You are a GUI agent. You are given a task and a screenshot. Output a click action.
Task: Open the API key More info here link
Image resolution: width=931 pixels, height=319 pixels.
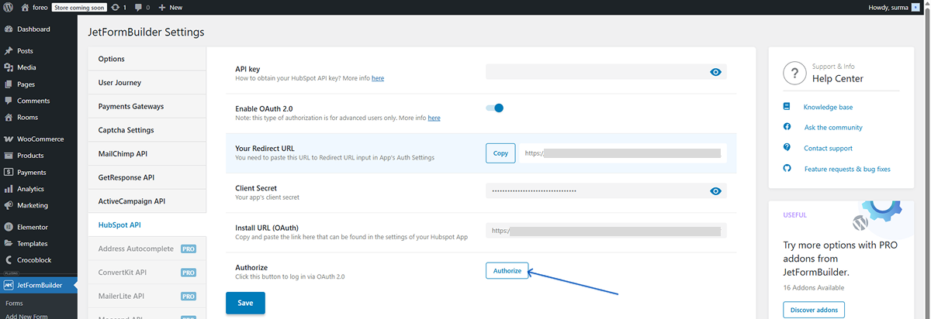pos(378,78)
